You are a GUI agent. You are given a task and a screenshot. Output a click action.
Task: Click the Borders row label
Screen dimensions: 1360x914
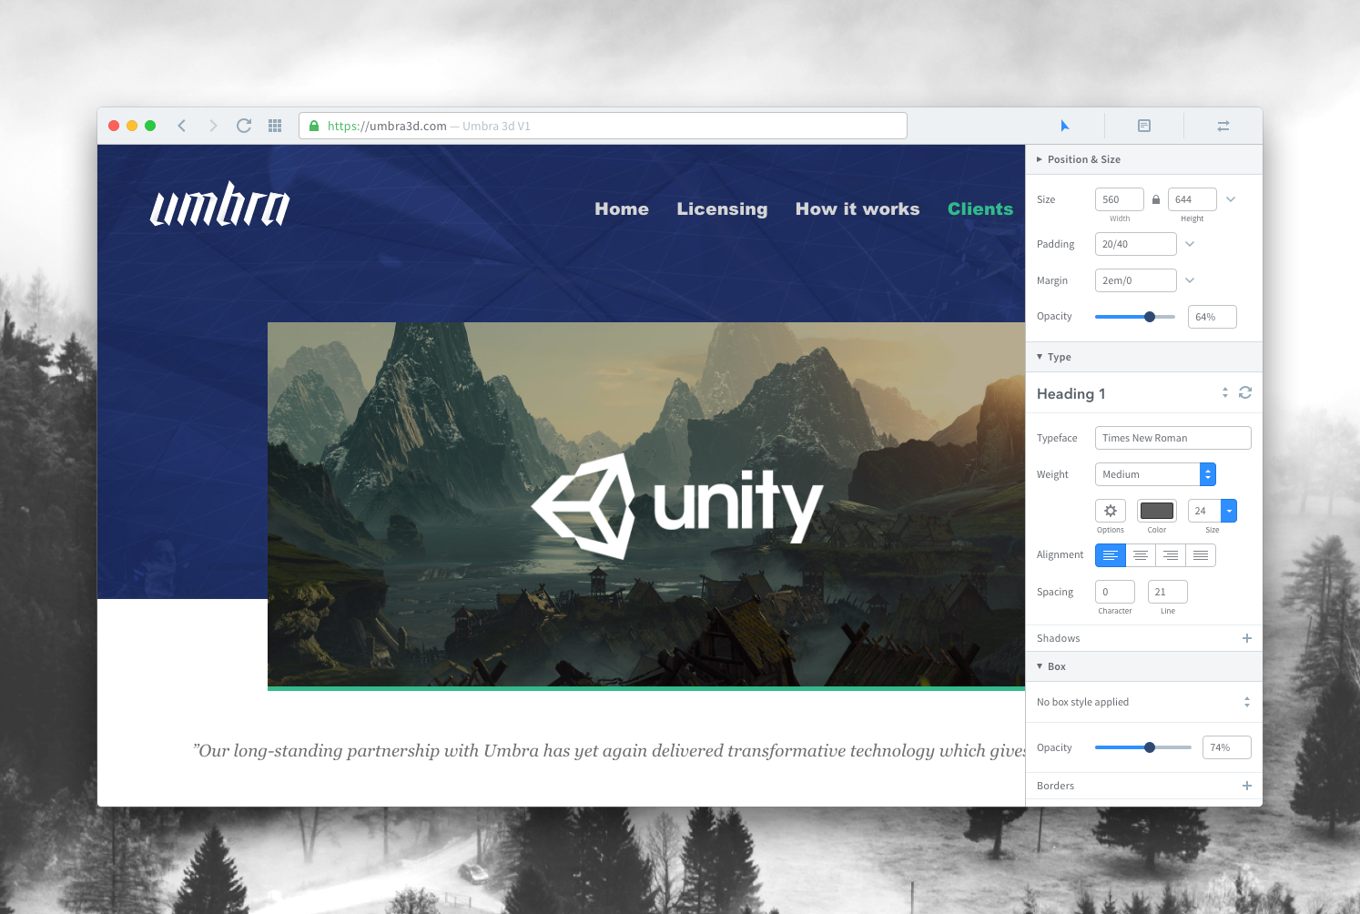pos(1055,786)
